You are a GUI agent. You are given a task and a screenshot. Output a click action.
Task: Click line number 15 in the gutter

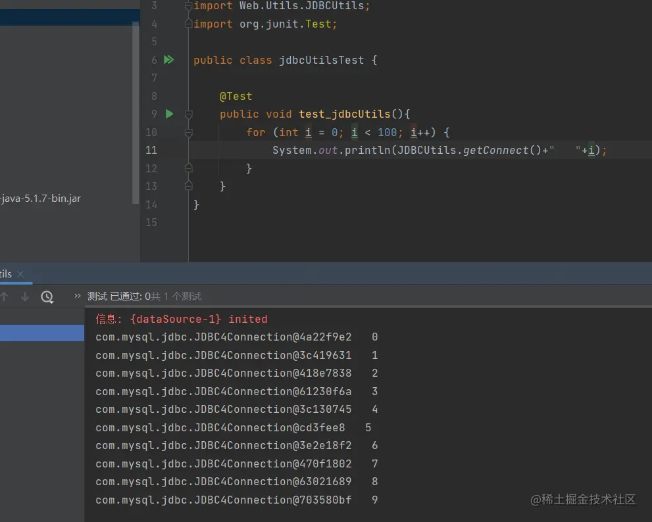151,222
